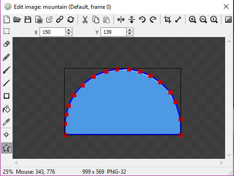Open an image file from disk
This screenshot has height=176, width=234.
pos(17,19)
